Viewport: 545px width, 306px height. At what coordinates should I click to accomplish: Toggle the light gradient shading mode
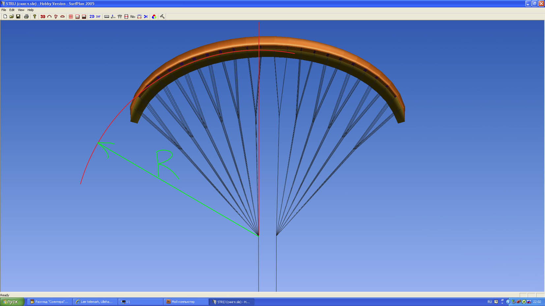77,16
